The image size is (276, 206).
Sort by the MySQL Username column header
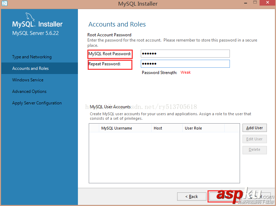pyautogui.click(x=117, y=128)
